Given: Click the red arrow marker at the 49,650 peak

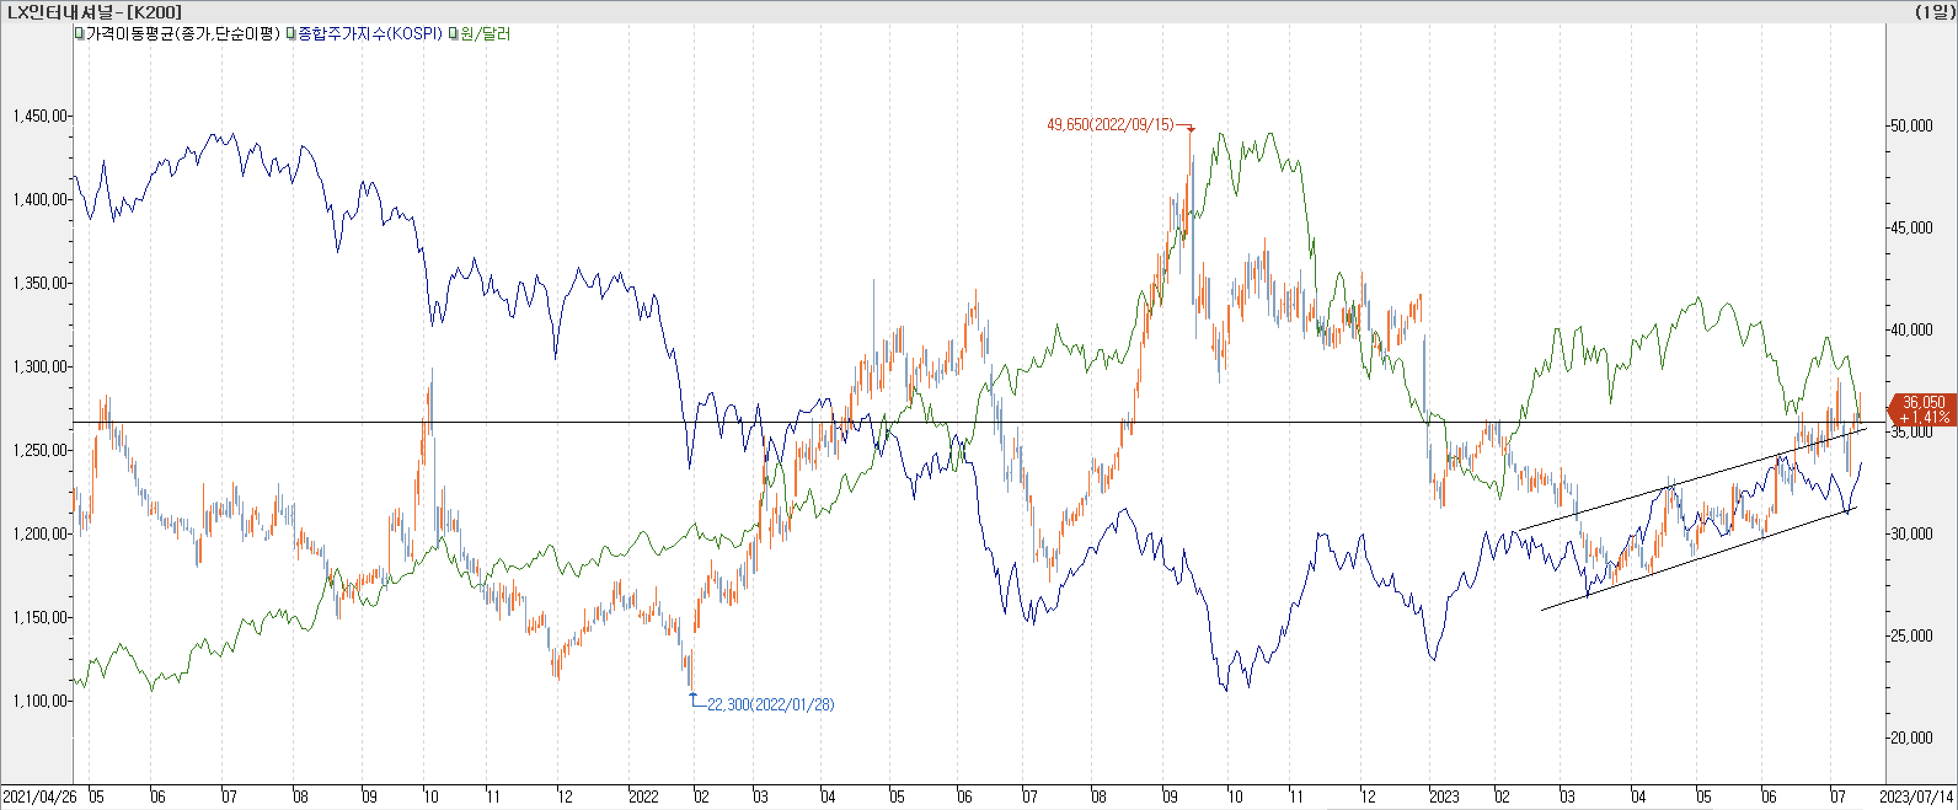Looking at the screenshot, I should point(1191,129).
